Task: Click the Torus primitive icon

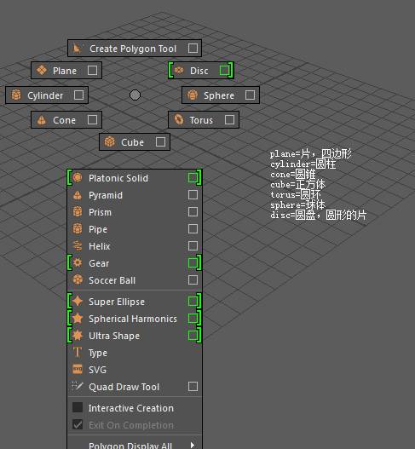Action: pos(179,119)
